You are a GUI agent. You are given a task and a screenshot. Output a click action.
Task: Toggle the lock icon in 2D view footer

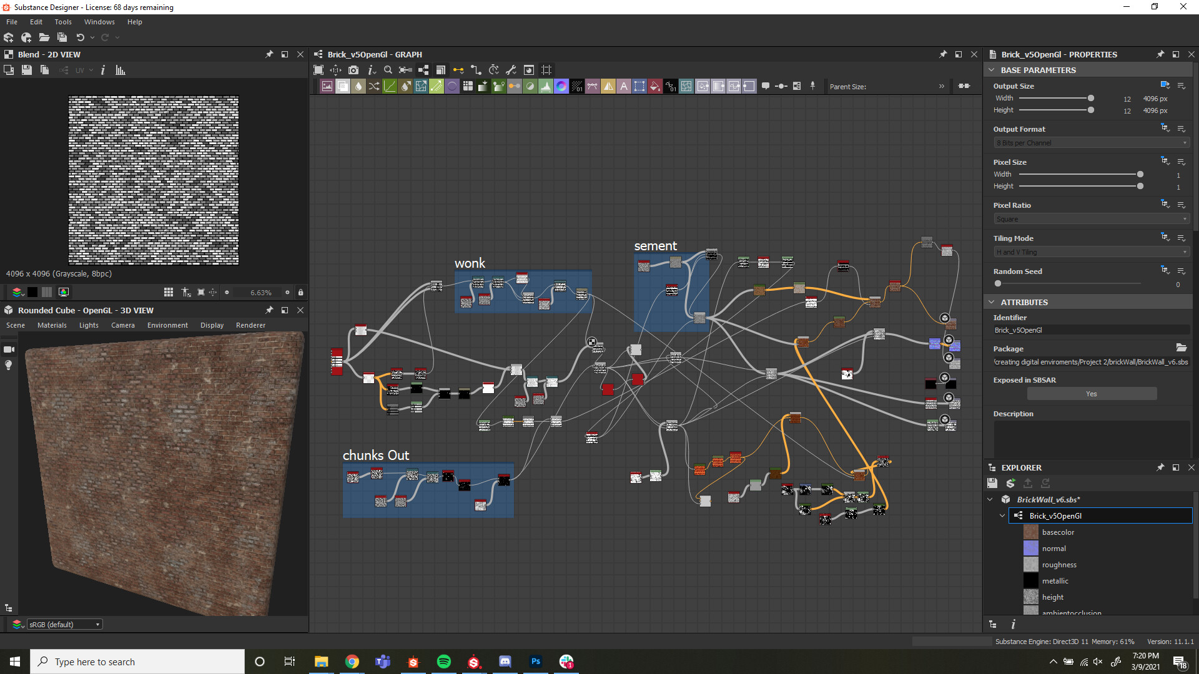(300, 292)
